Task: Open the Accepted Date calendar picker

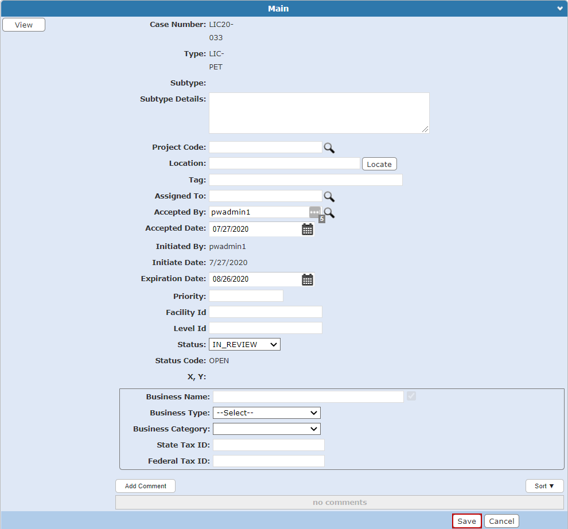Action: (x=308, y=230)
